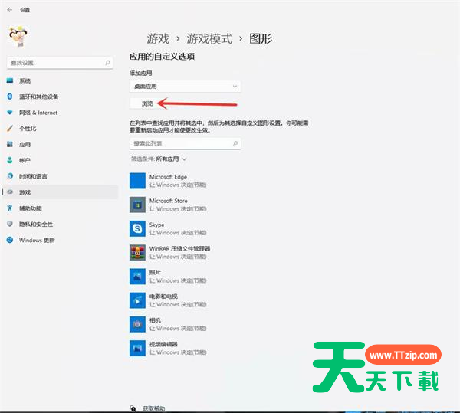This screenshot has width=460, height=413.
Task: Click the Accessibility figure icon
Action: click(10, 208)
